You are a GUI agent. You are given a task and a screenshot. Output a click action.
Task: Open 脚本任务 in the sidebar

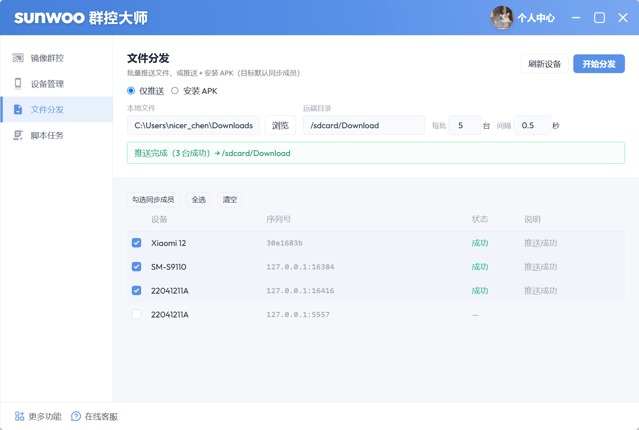tap(57, 135)
